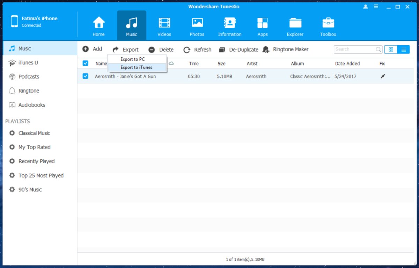
Task: Click the Delete button
Action: [x=161, y=49]
